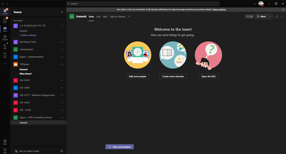Image resolution: width=286 pixels, height=154 pixels.
Task: Open more channel options ellipsis
Action: pyautogui.click(x=282, y=16)
